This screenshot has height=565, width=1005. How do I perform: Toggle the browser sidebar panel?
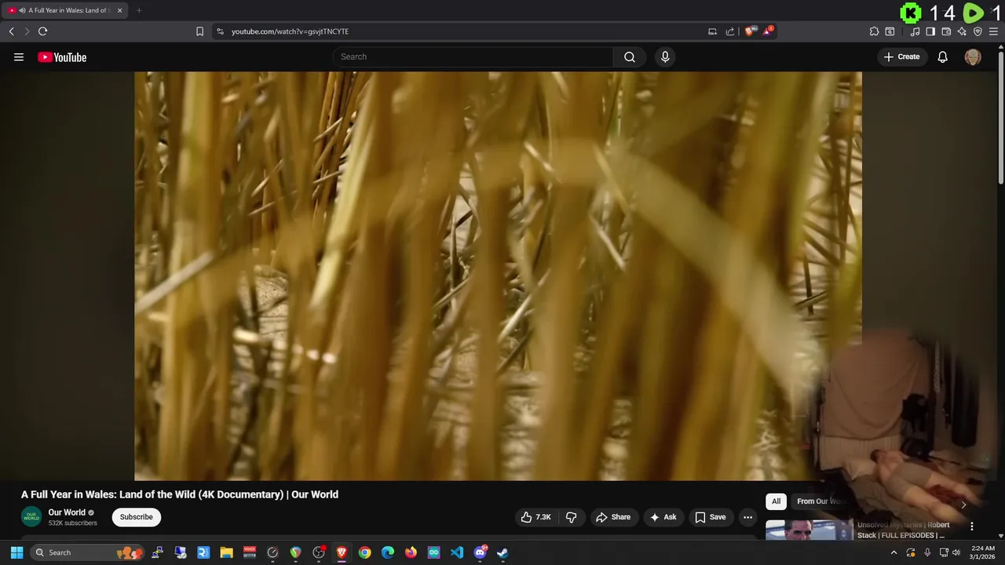point(930,31)
